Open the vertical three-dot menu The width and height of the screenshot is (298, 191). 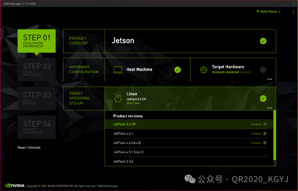(x=294, y=12)
